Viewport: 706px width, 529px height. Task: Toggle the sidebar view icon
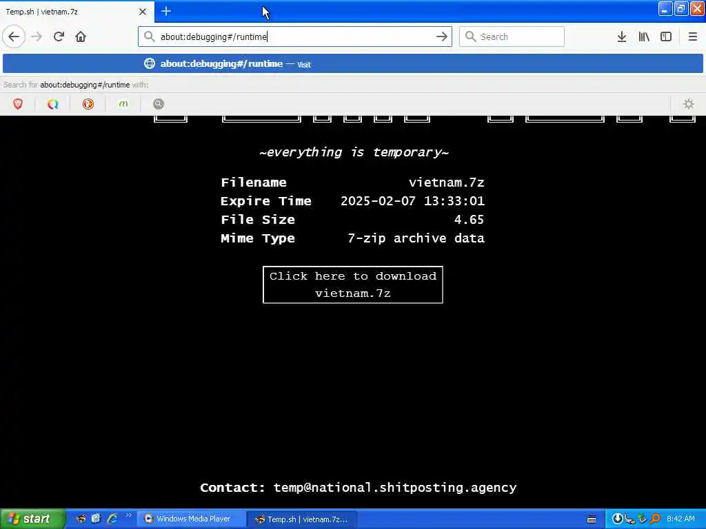(666, 37)
